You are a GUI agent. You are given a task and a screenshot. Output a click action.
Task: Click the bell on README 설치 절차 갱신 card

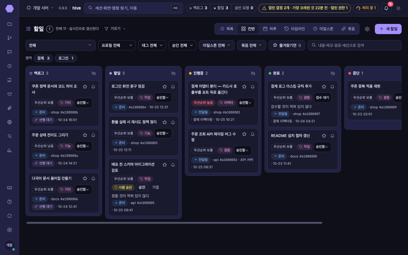(x=332, y=136)
